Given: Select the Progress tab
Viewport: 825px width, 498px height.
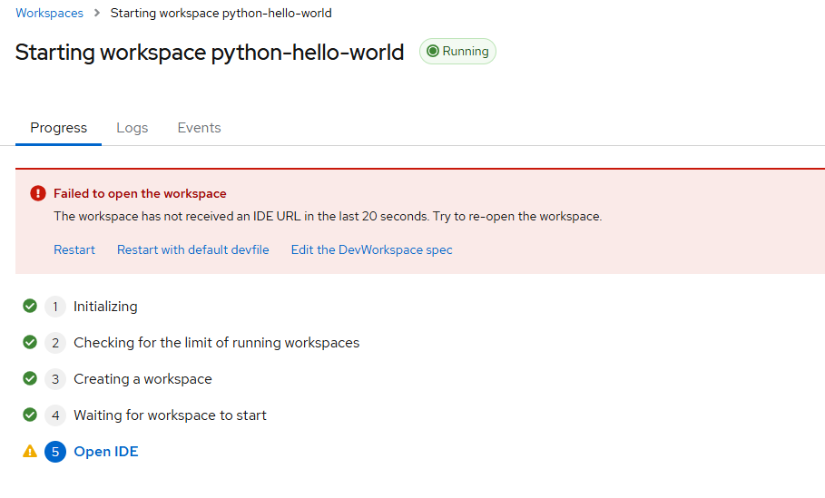Looking at the screenshot, I should tap(58, 128).
